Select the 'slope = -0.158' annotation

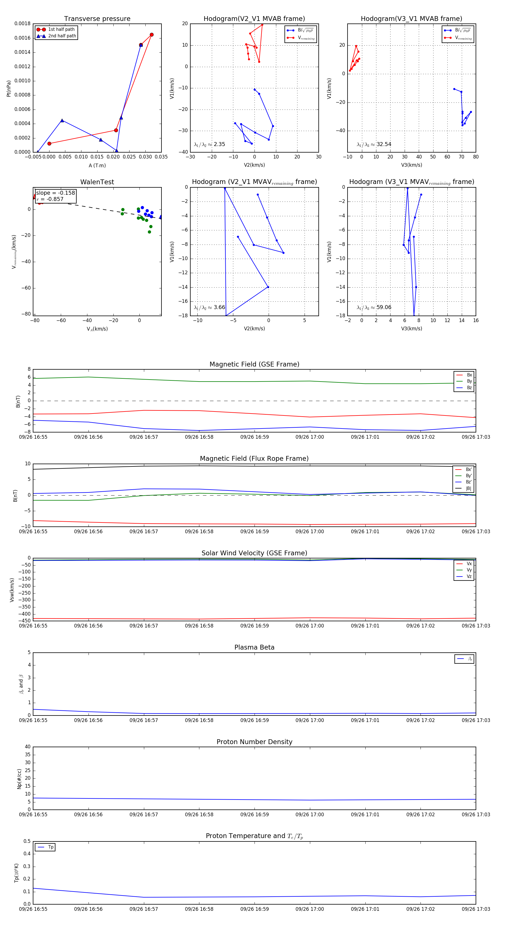click(x=55, y=193)
